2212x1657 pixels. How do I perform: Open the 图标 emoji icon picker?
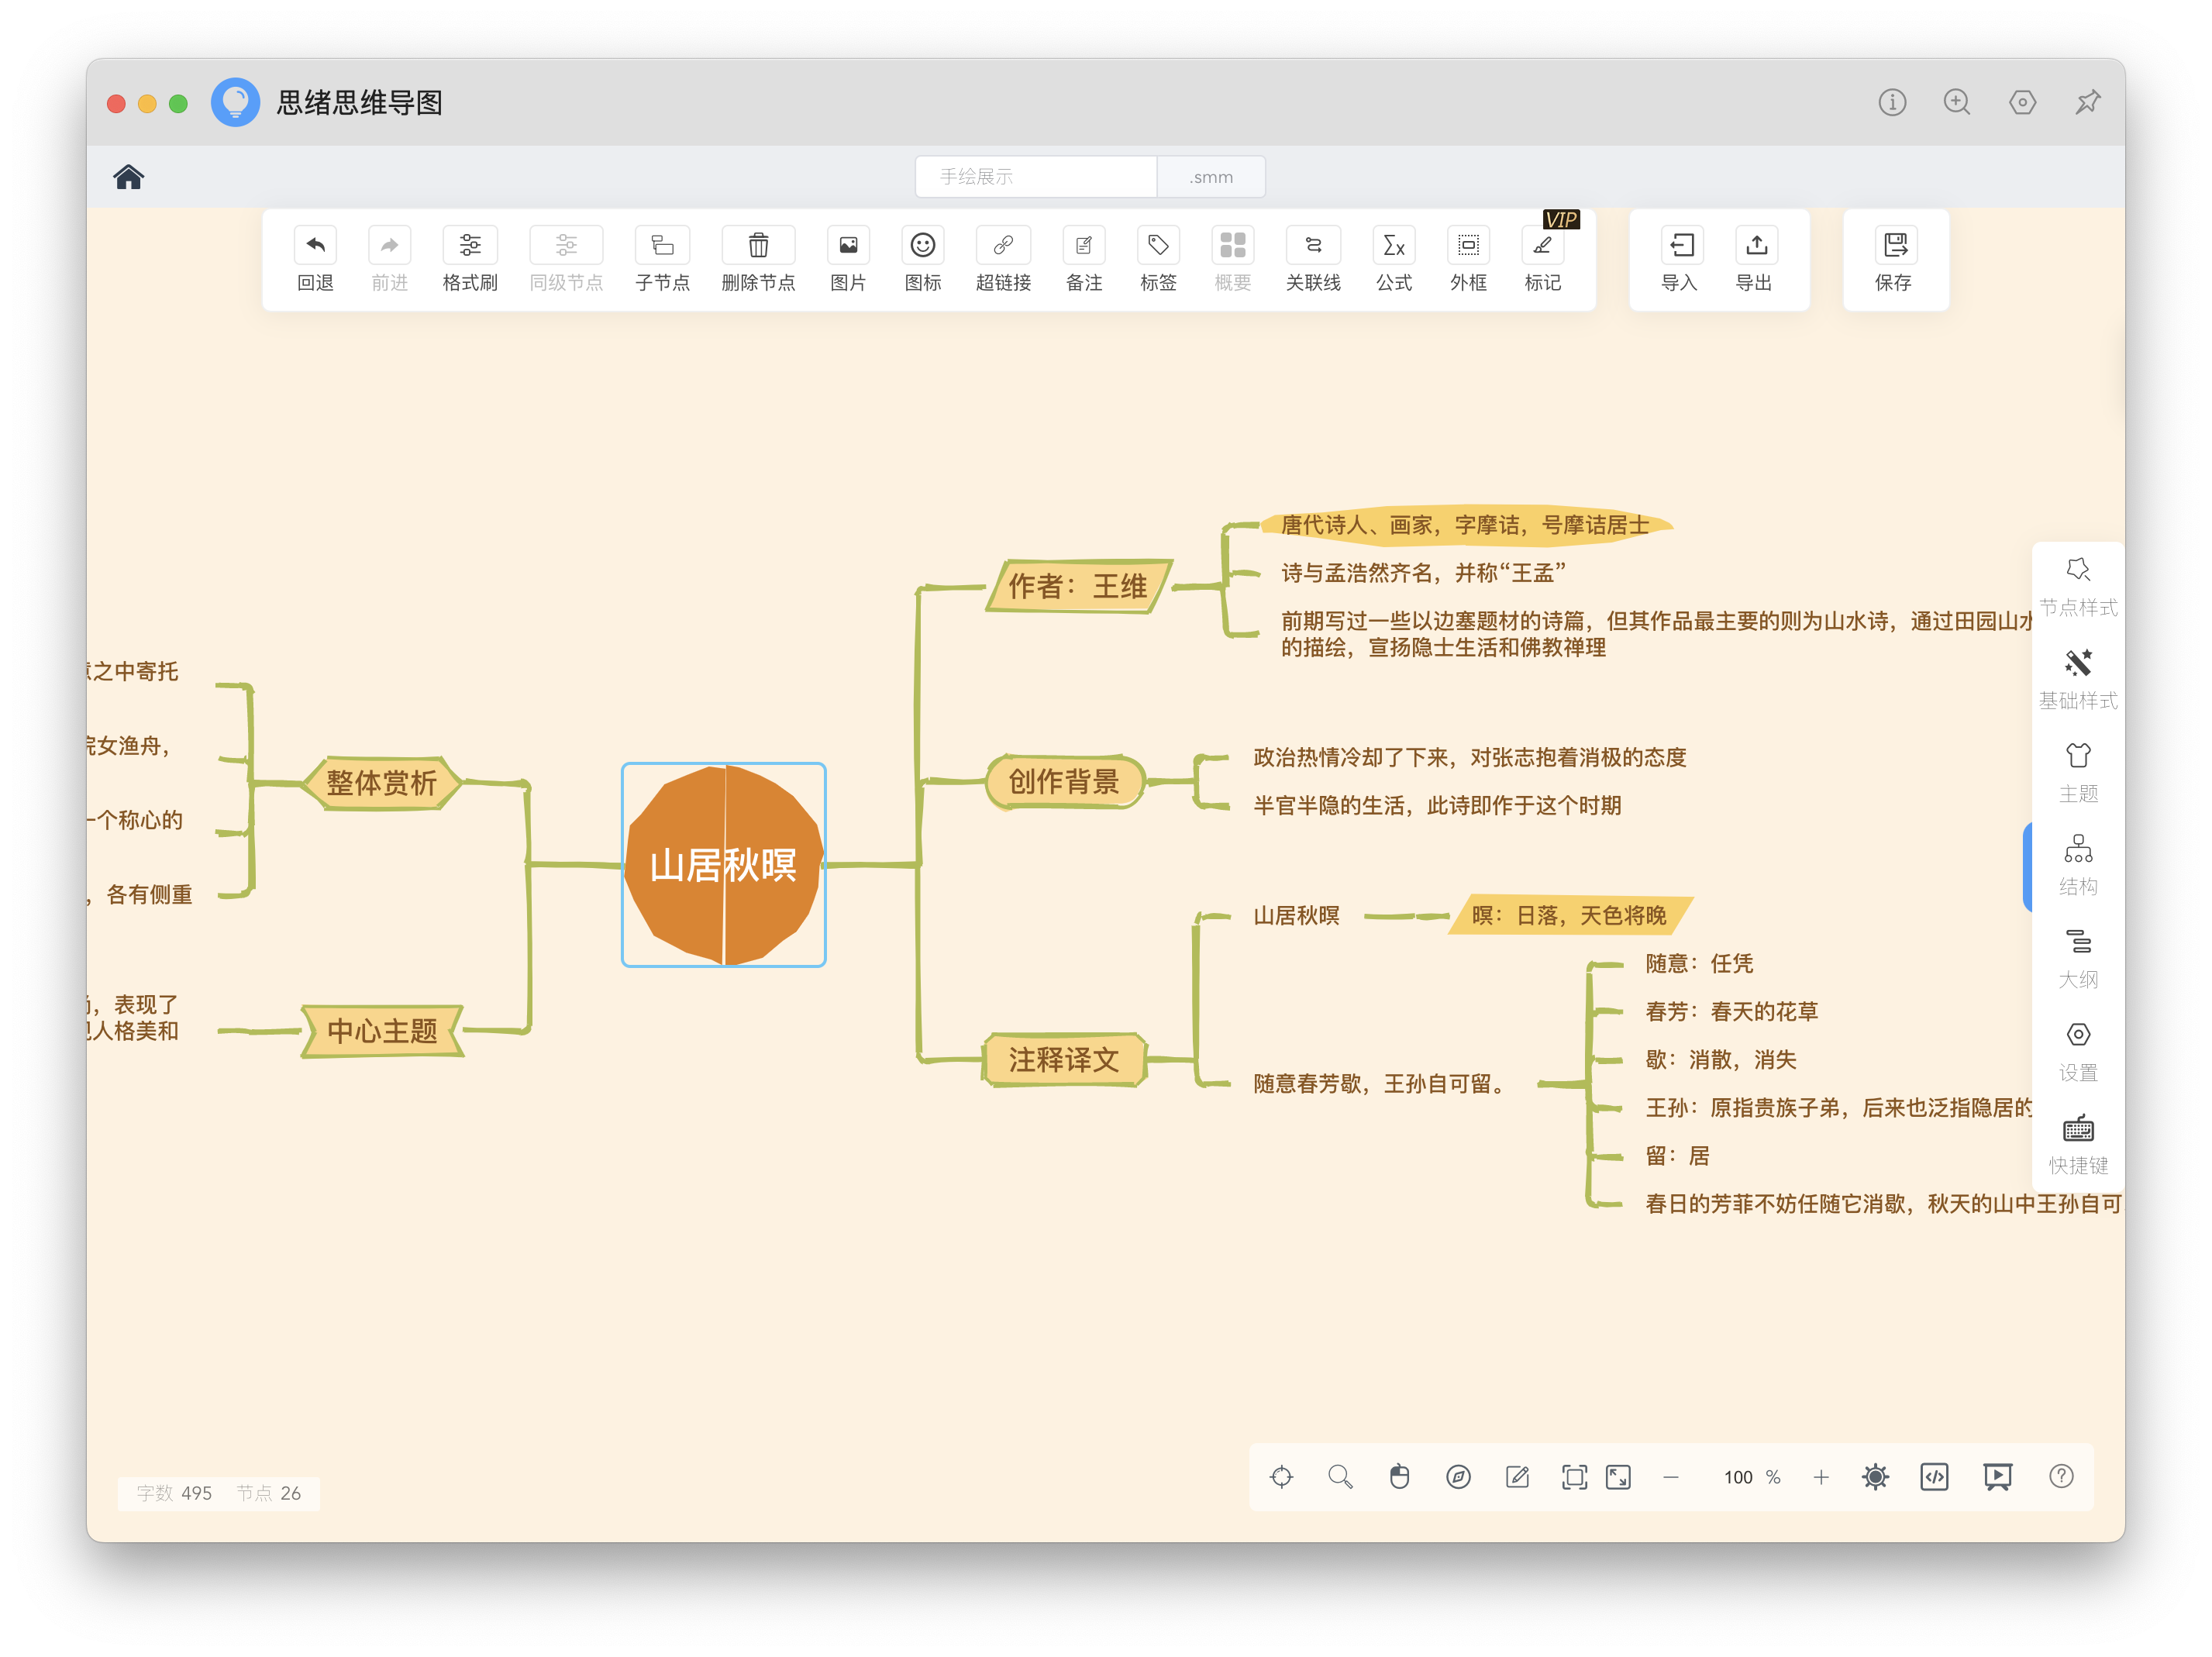(x=922, y=260)
